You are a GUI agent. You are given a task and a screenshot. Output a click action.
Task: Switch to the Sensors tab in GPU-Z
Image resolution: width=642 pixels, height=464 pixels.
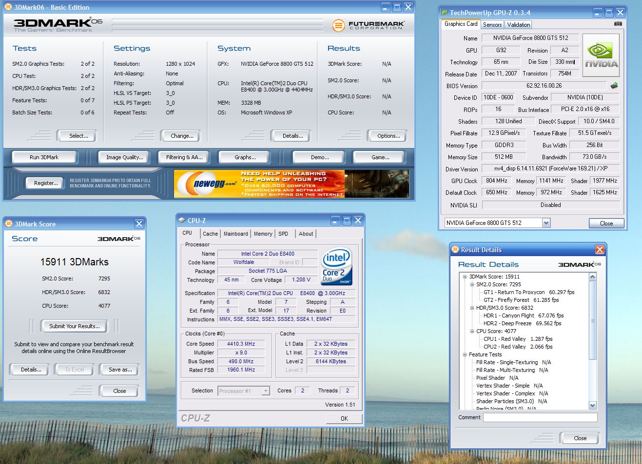(x=492, y=24)
